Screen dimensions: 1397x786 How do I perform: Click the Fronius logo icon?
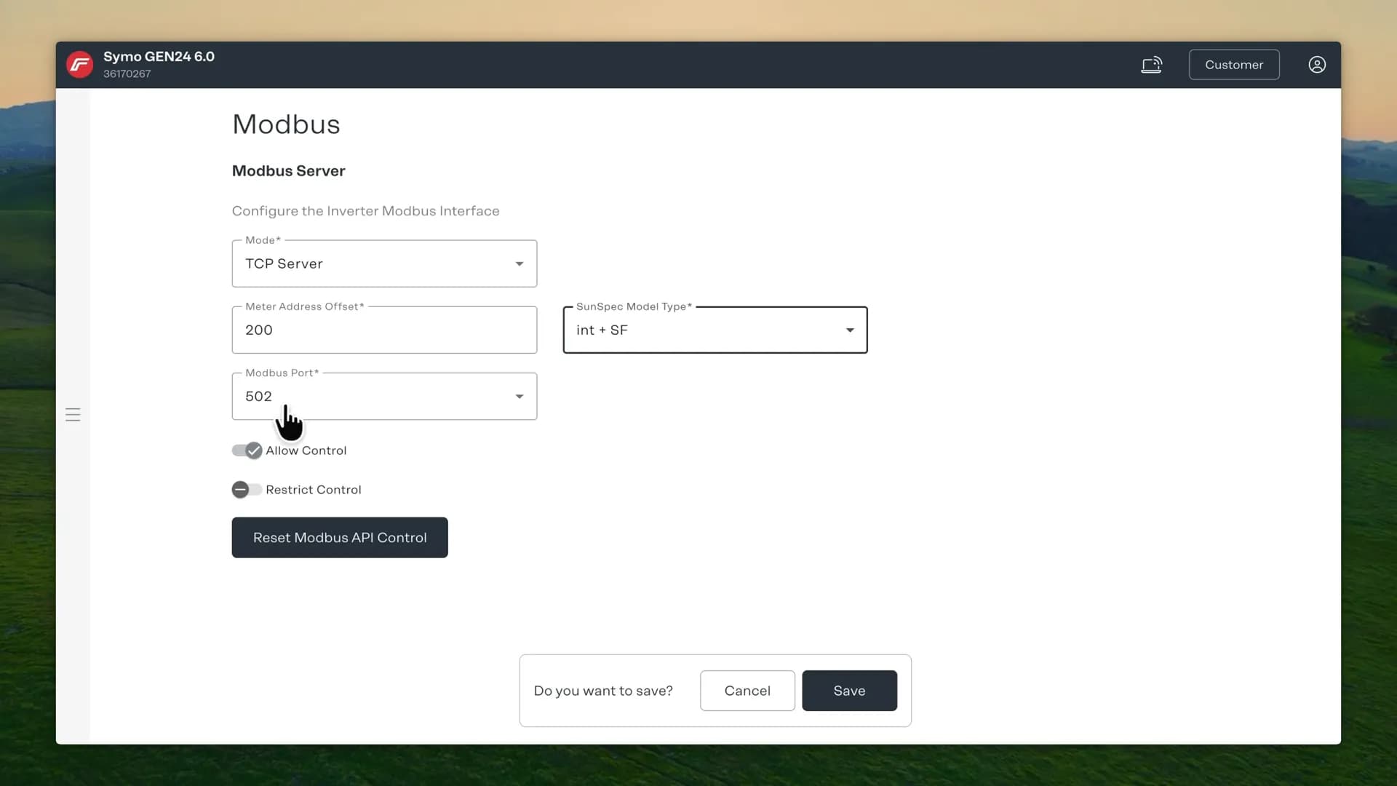80,65
